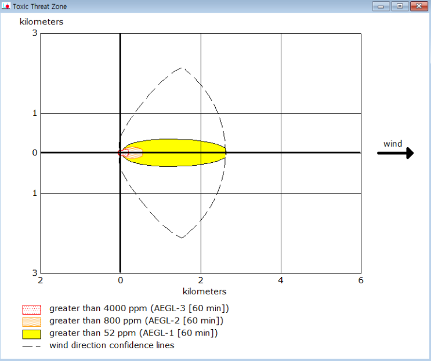
Task: Click 'greater than 800 ppm (AEGL-2 [60 min])' text
Action: tap(136, 321)
